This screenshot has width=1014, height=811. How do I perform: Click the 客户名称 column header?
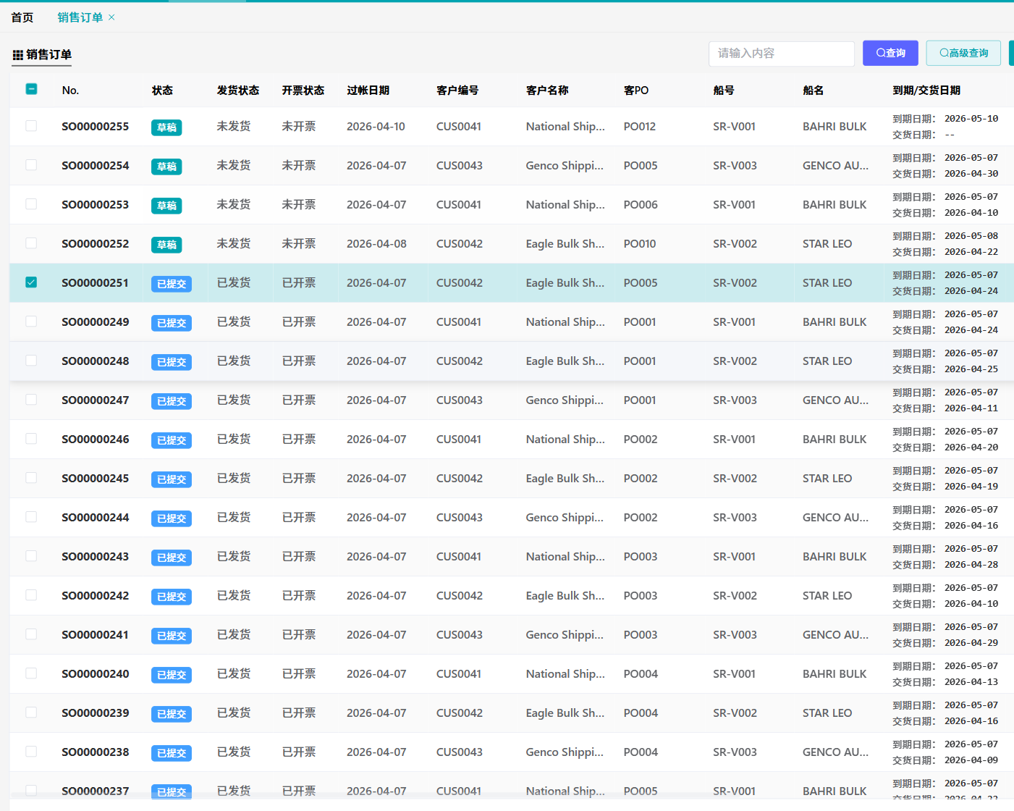tap(547, 91)
